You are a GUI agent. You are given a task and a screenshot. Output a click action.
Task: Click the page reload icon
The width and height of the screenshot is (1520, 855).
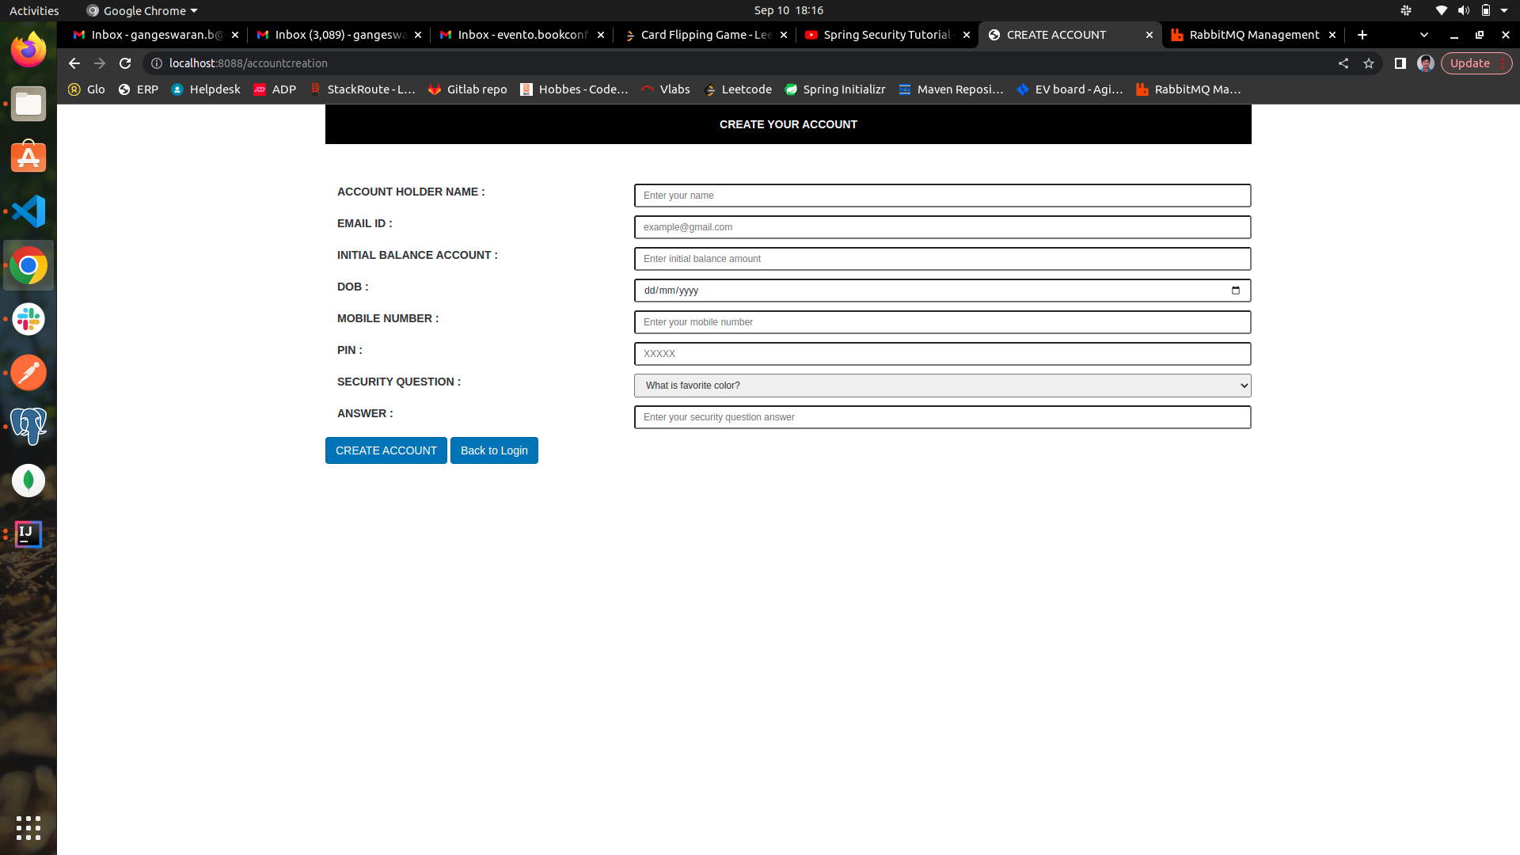click(125, 63)
